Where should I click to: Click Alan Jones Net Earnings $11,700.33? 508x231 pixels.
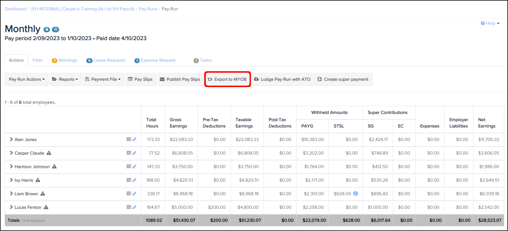[x=489, y=139]
